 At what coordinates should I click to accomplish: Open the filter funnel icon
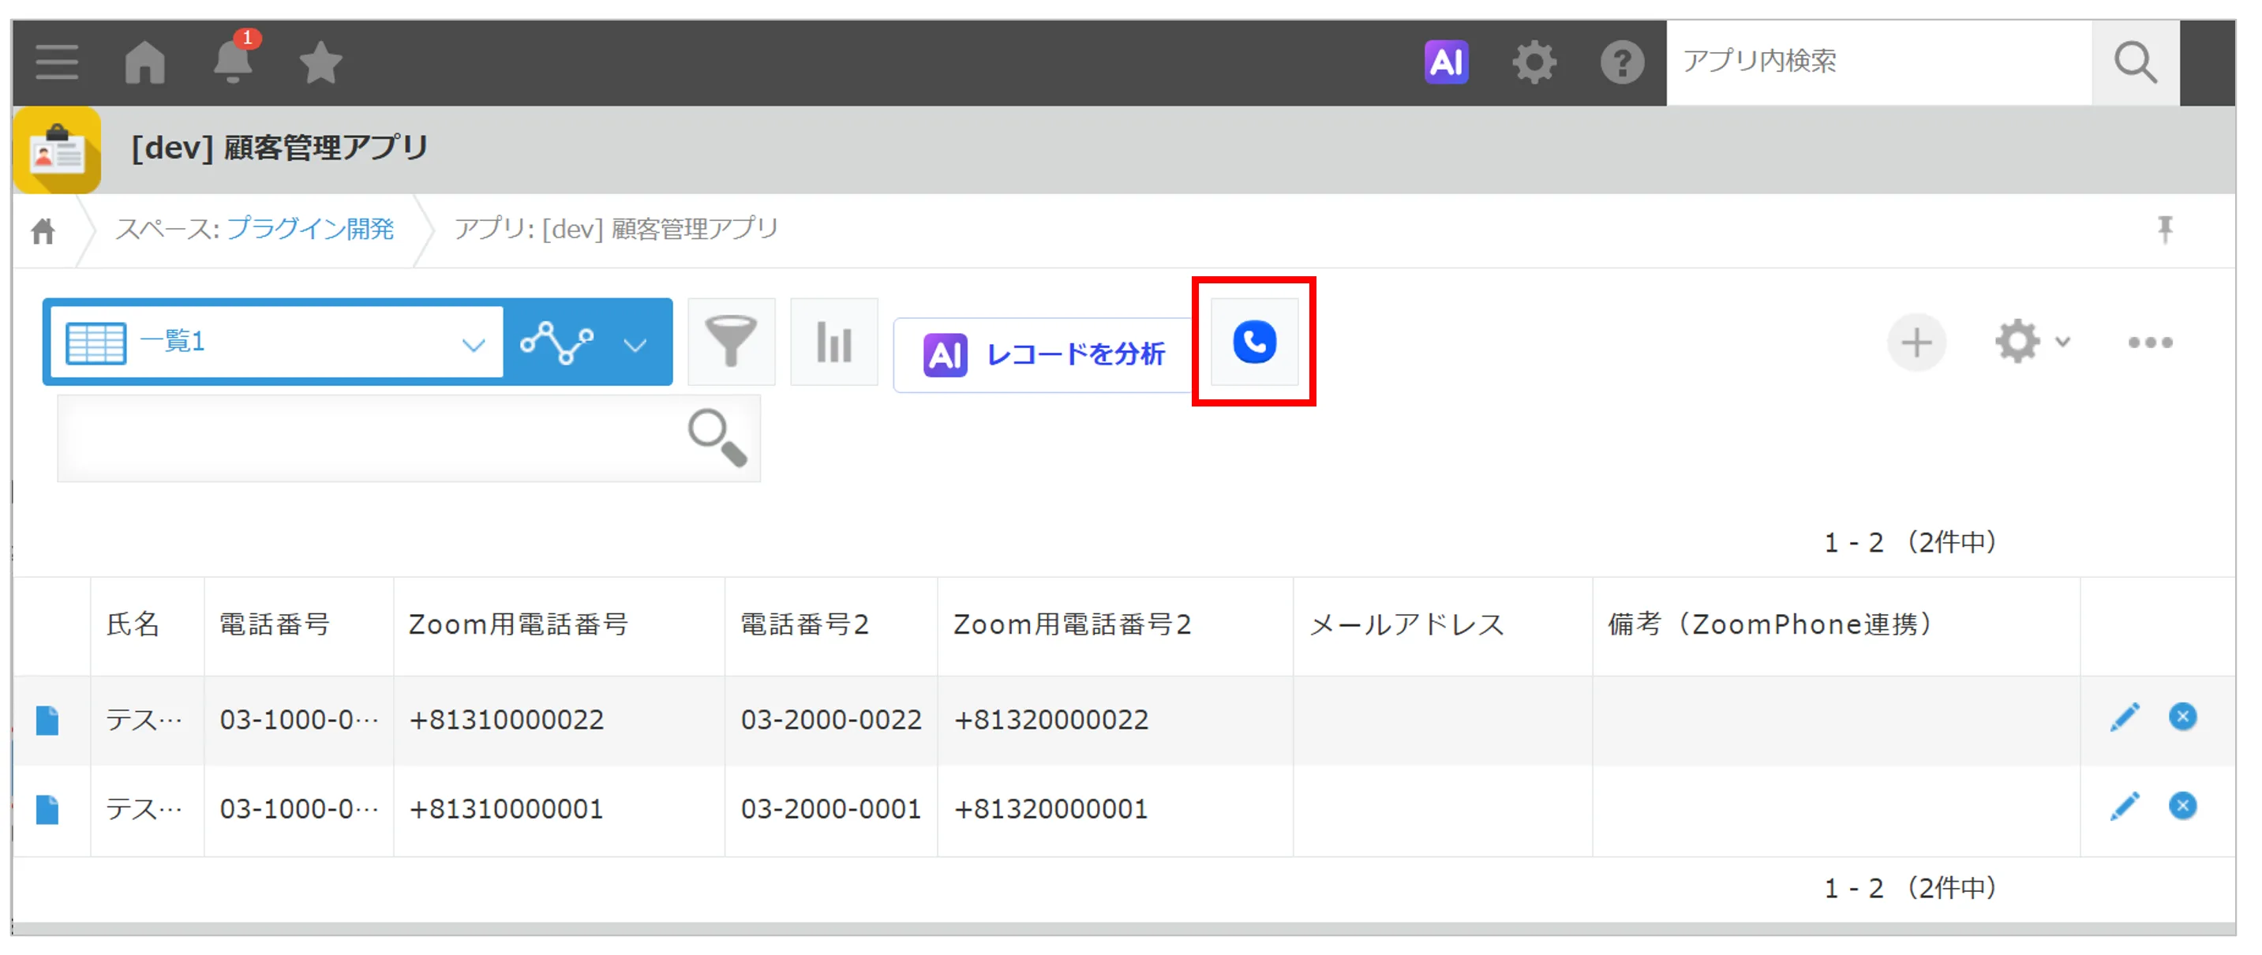731,342
